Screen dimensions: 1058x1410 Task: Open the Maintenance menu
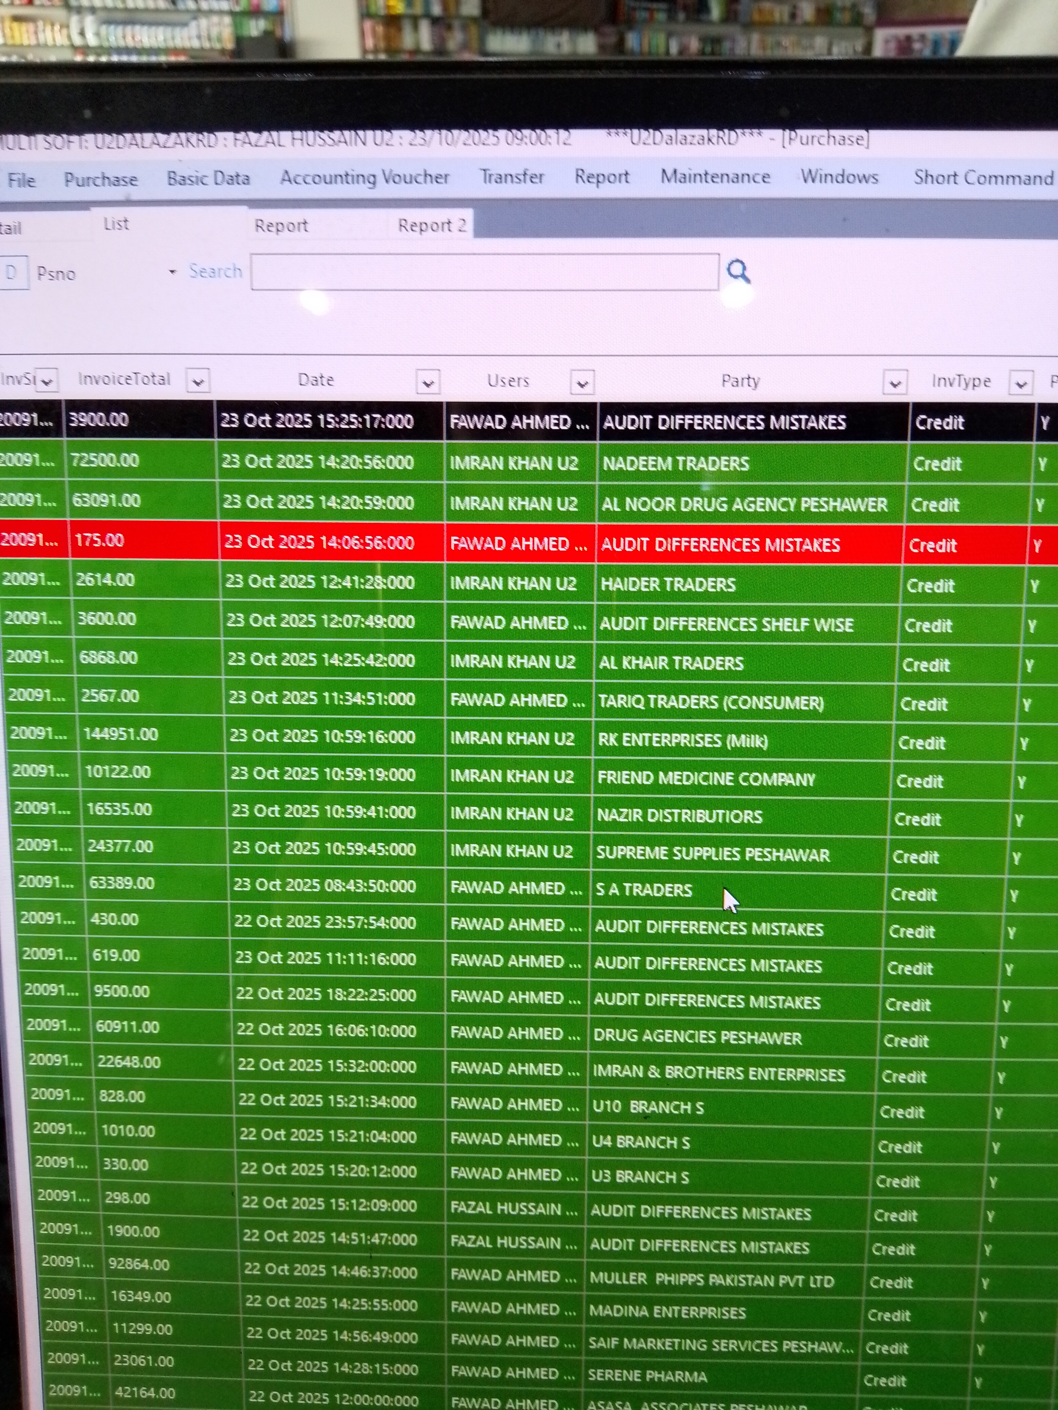[x=715, y=177]
